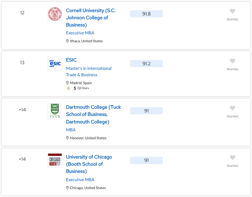Viewport: 252px width, 197px height.
Task: Open the Cornell University crest logo
Action: pos(55,14)
